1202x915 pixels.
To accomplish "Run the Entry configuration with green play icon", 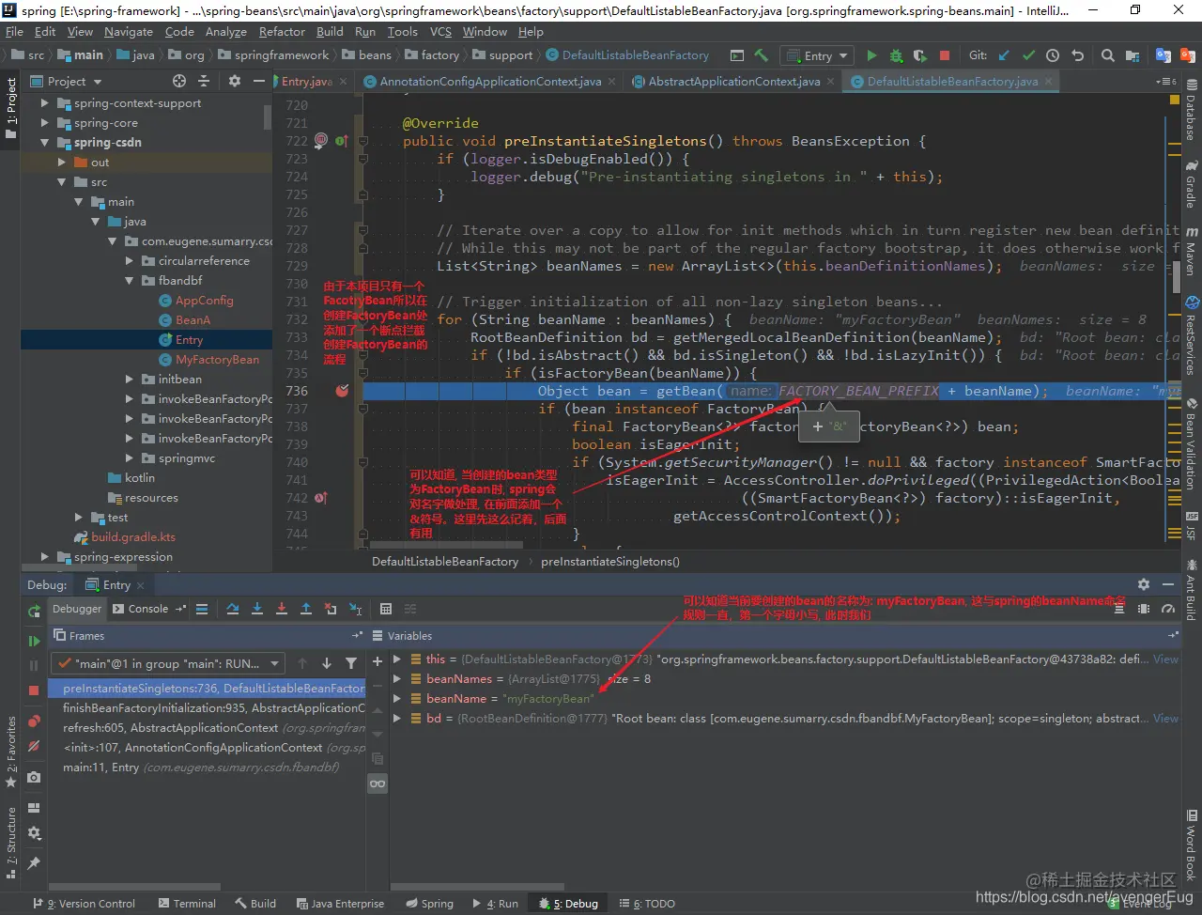I will (871, 55).
